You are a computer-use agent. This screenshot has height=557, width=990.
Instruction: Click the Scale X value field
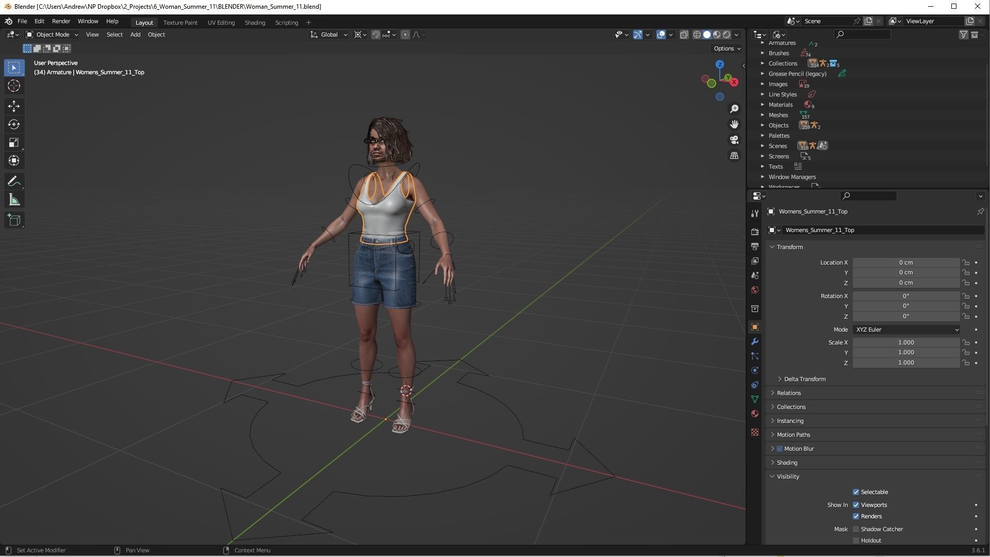(906, 342)
